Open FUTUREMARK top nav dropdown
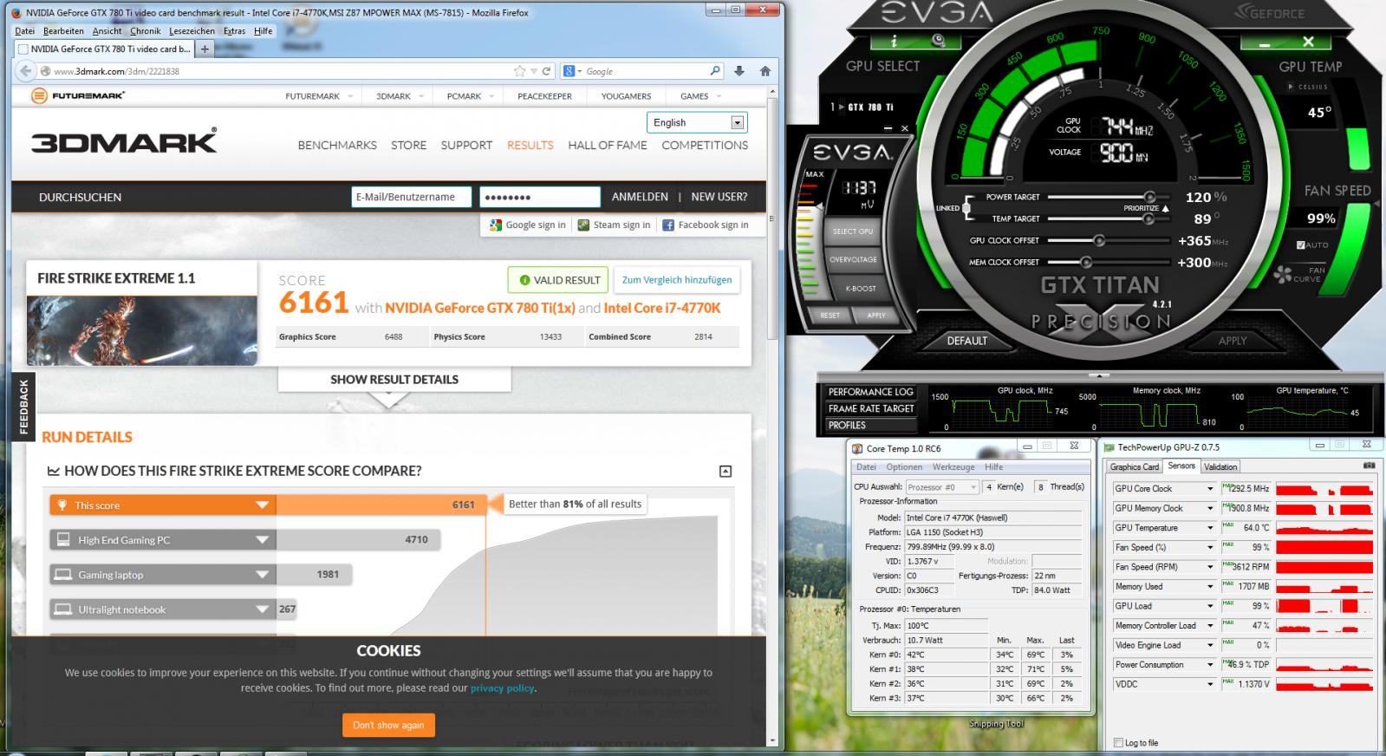The image size is (1386, 756). 319,96
